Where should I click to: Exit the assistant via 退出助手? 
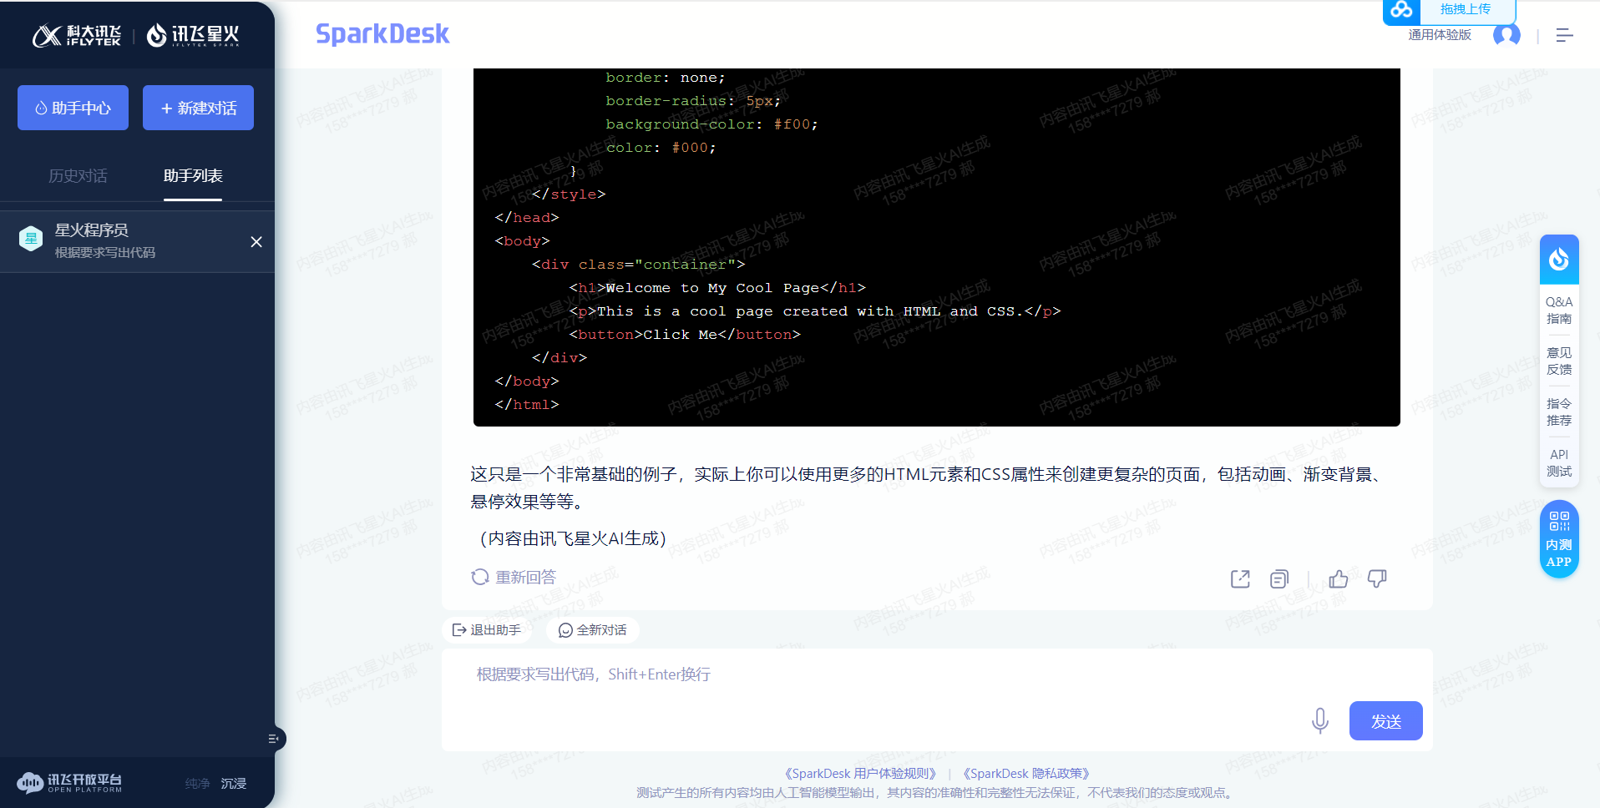[x=486, y=630]
